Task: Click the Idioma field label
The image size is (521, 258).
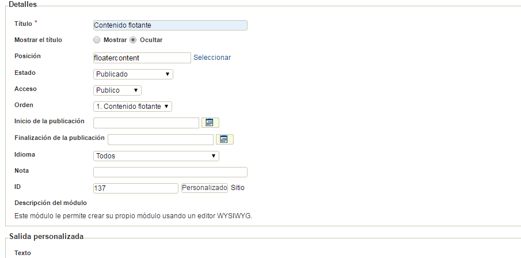Action: 25,154
